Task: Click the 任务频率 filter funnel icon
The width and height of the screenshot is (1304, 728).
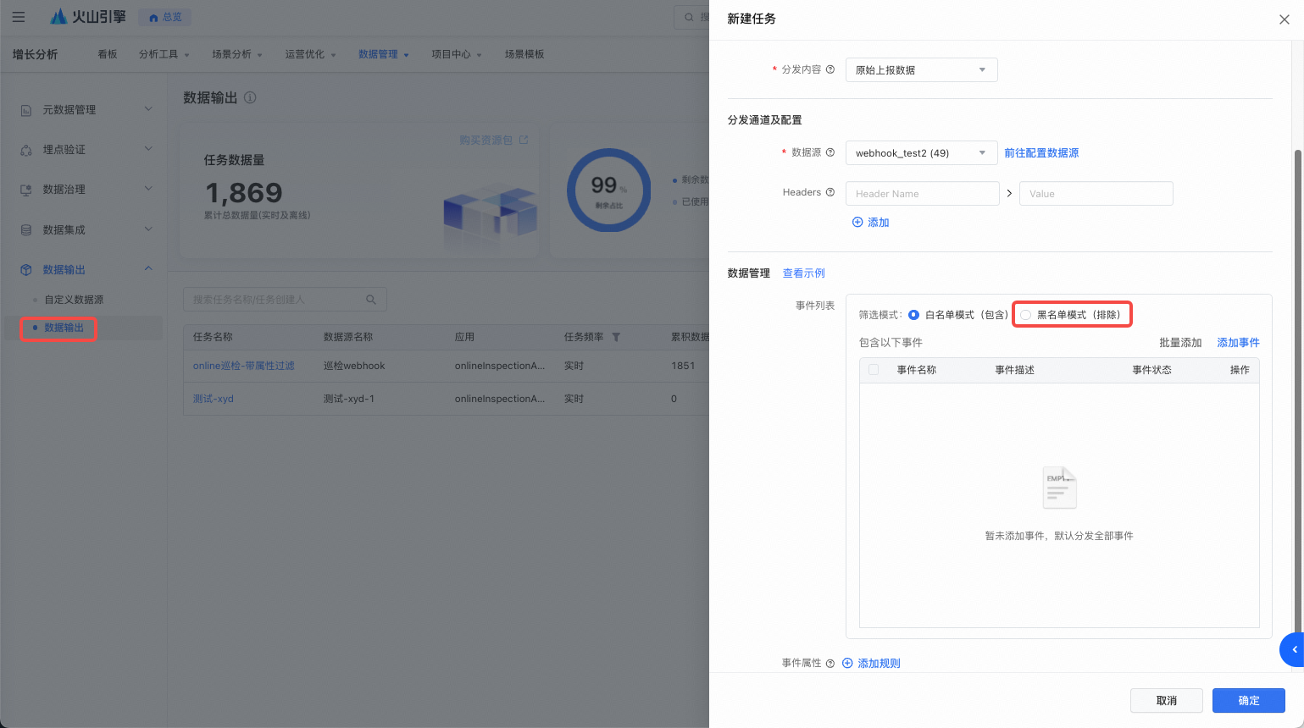Action: point(617,337)
